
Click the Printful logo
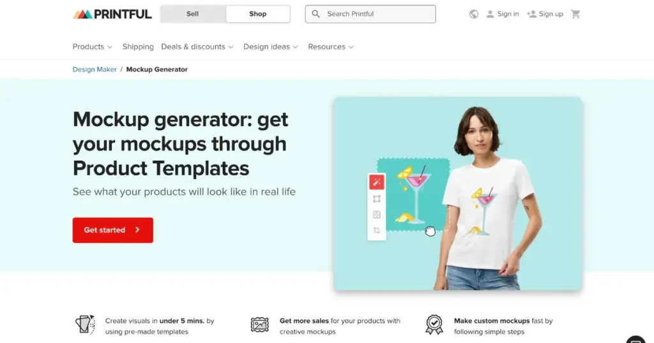click(x=112, y=14)
